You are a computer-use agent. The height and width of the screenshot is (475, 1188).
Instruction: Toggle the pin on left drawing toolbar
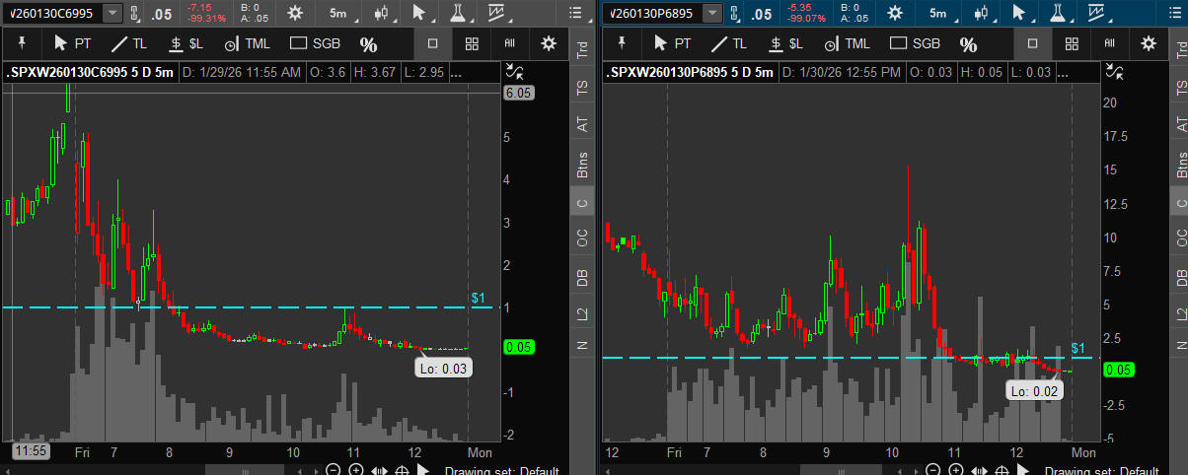coord(21,44)
